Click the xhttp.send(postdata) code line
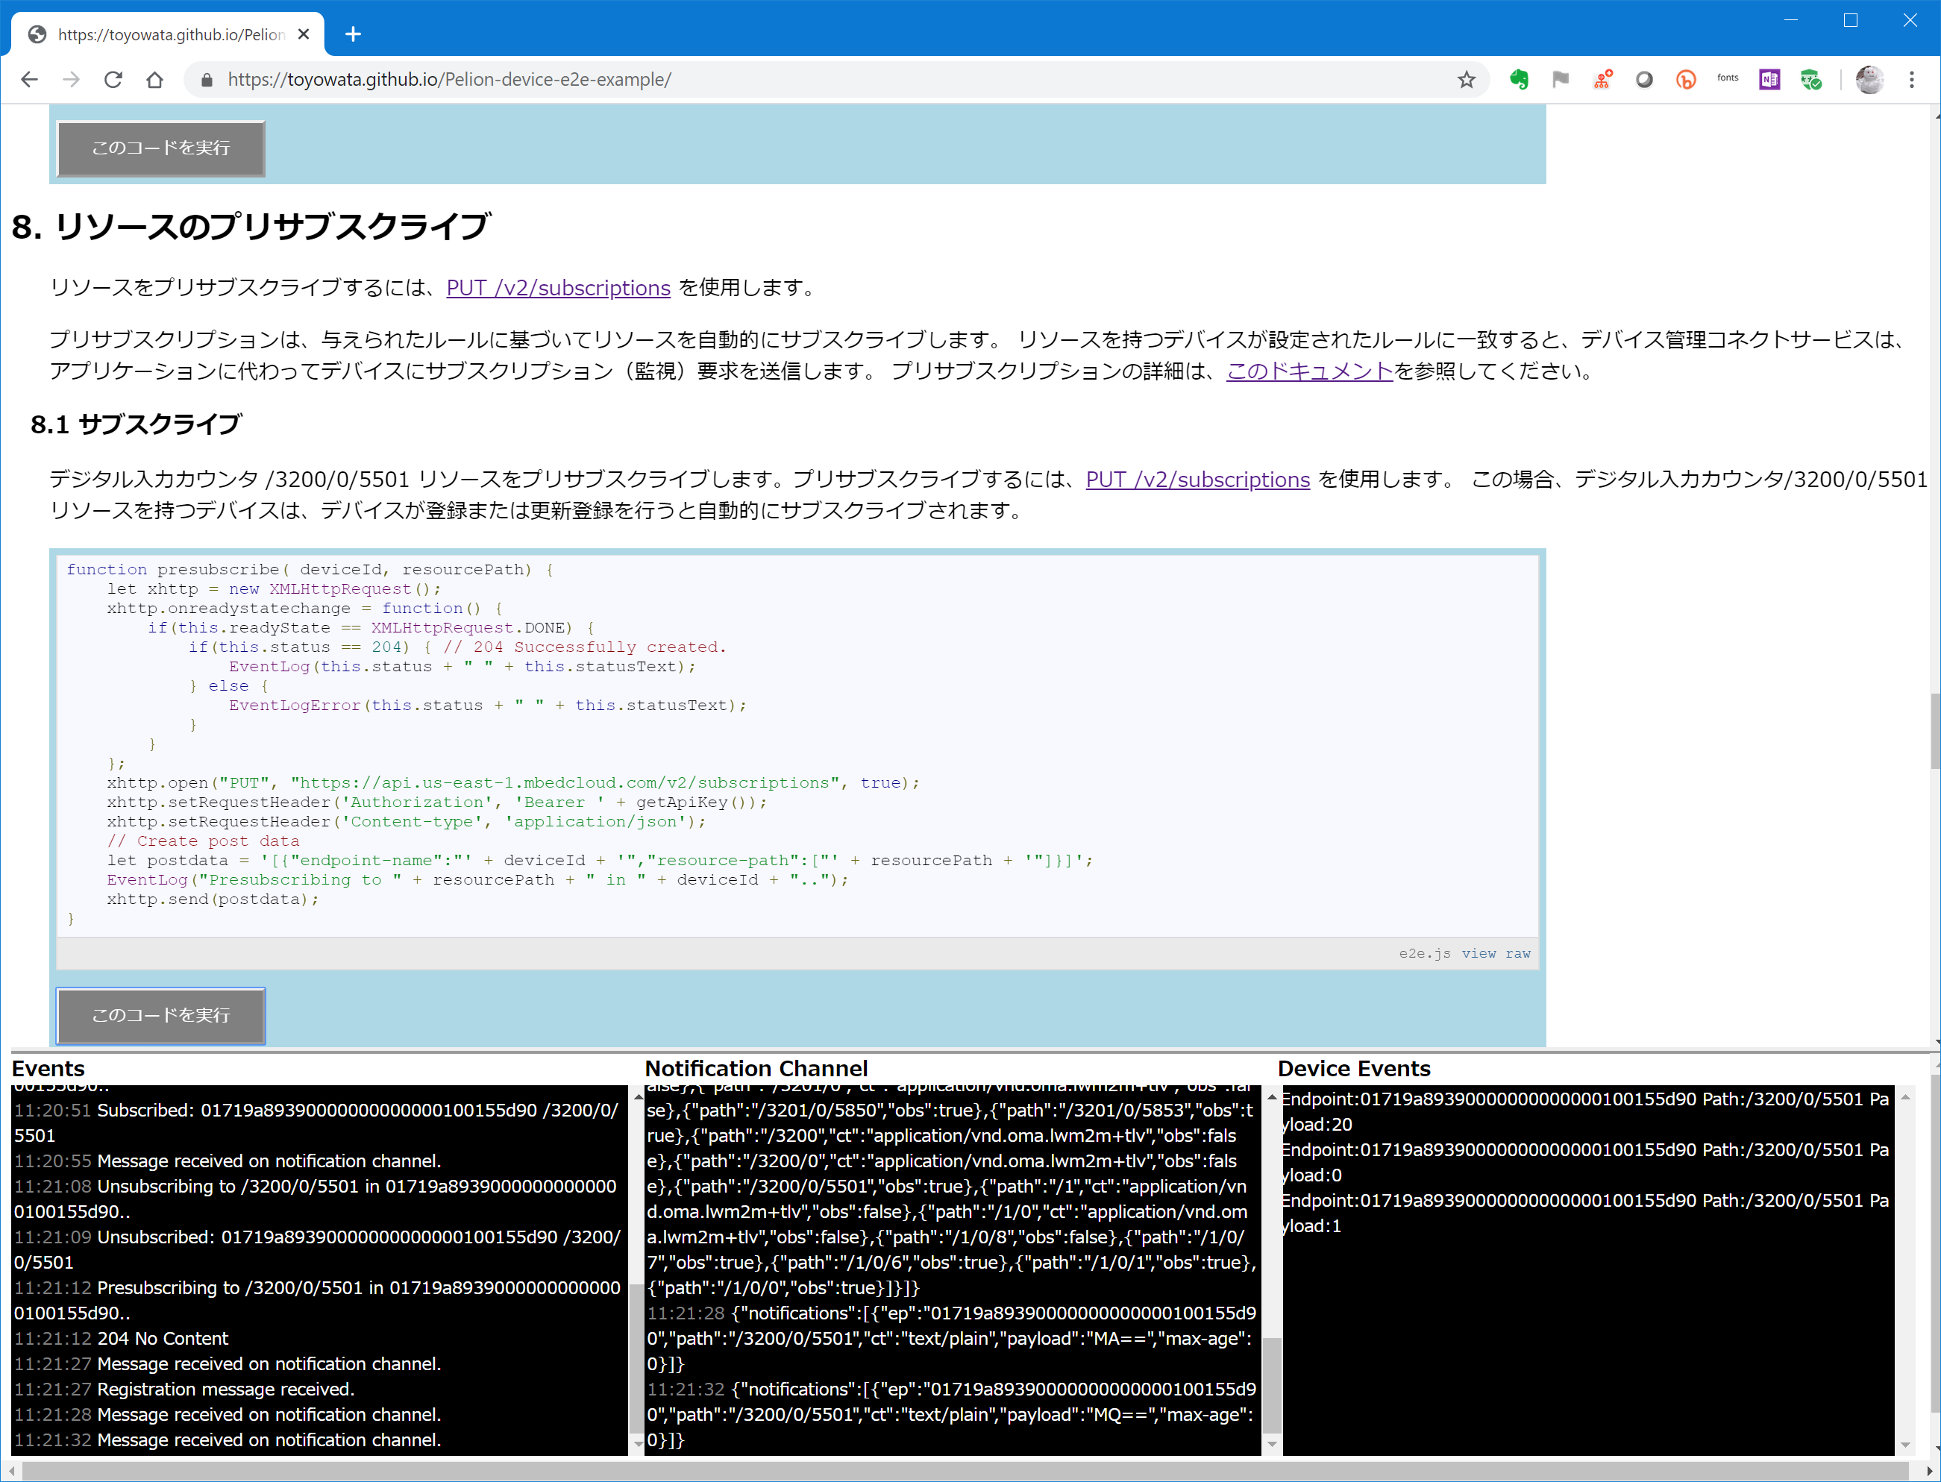This screenshot has height=1482, width=1941. [x=213, y=899]
